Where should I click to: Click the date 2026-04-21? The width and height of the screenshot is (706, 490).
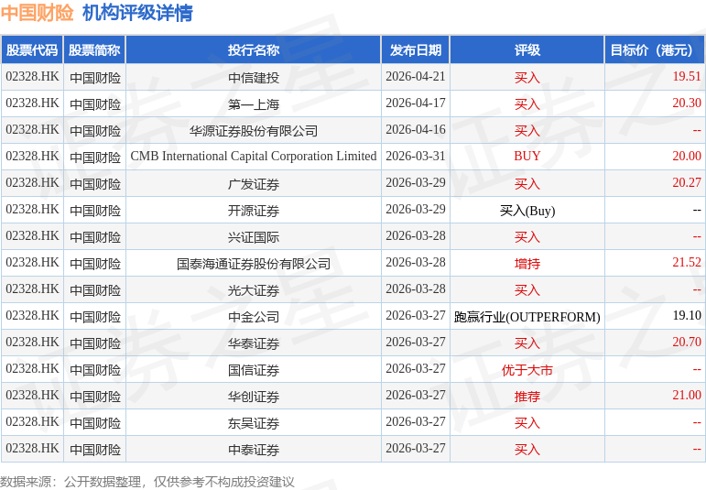coord(416,76)
